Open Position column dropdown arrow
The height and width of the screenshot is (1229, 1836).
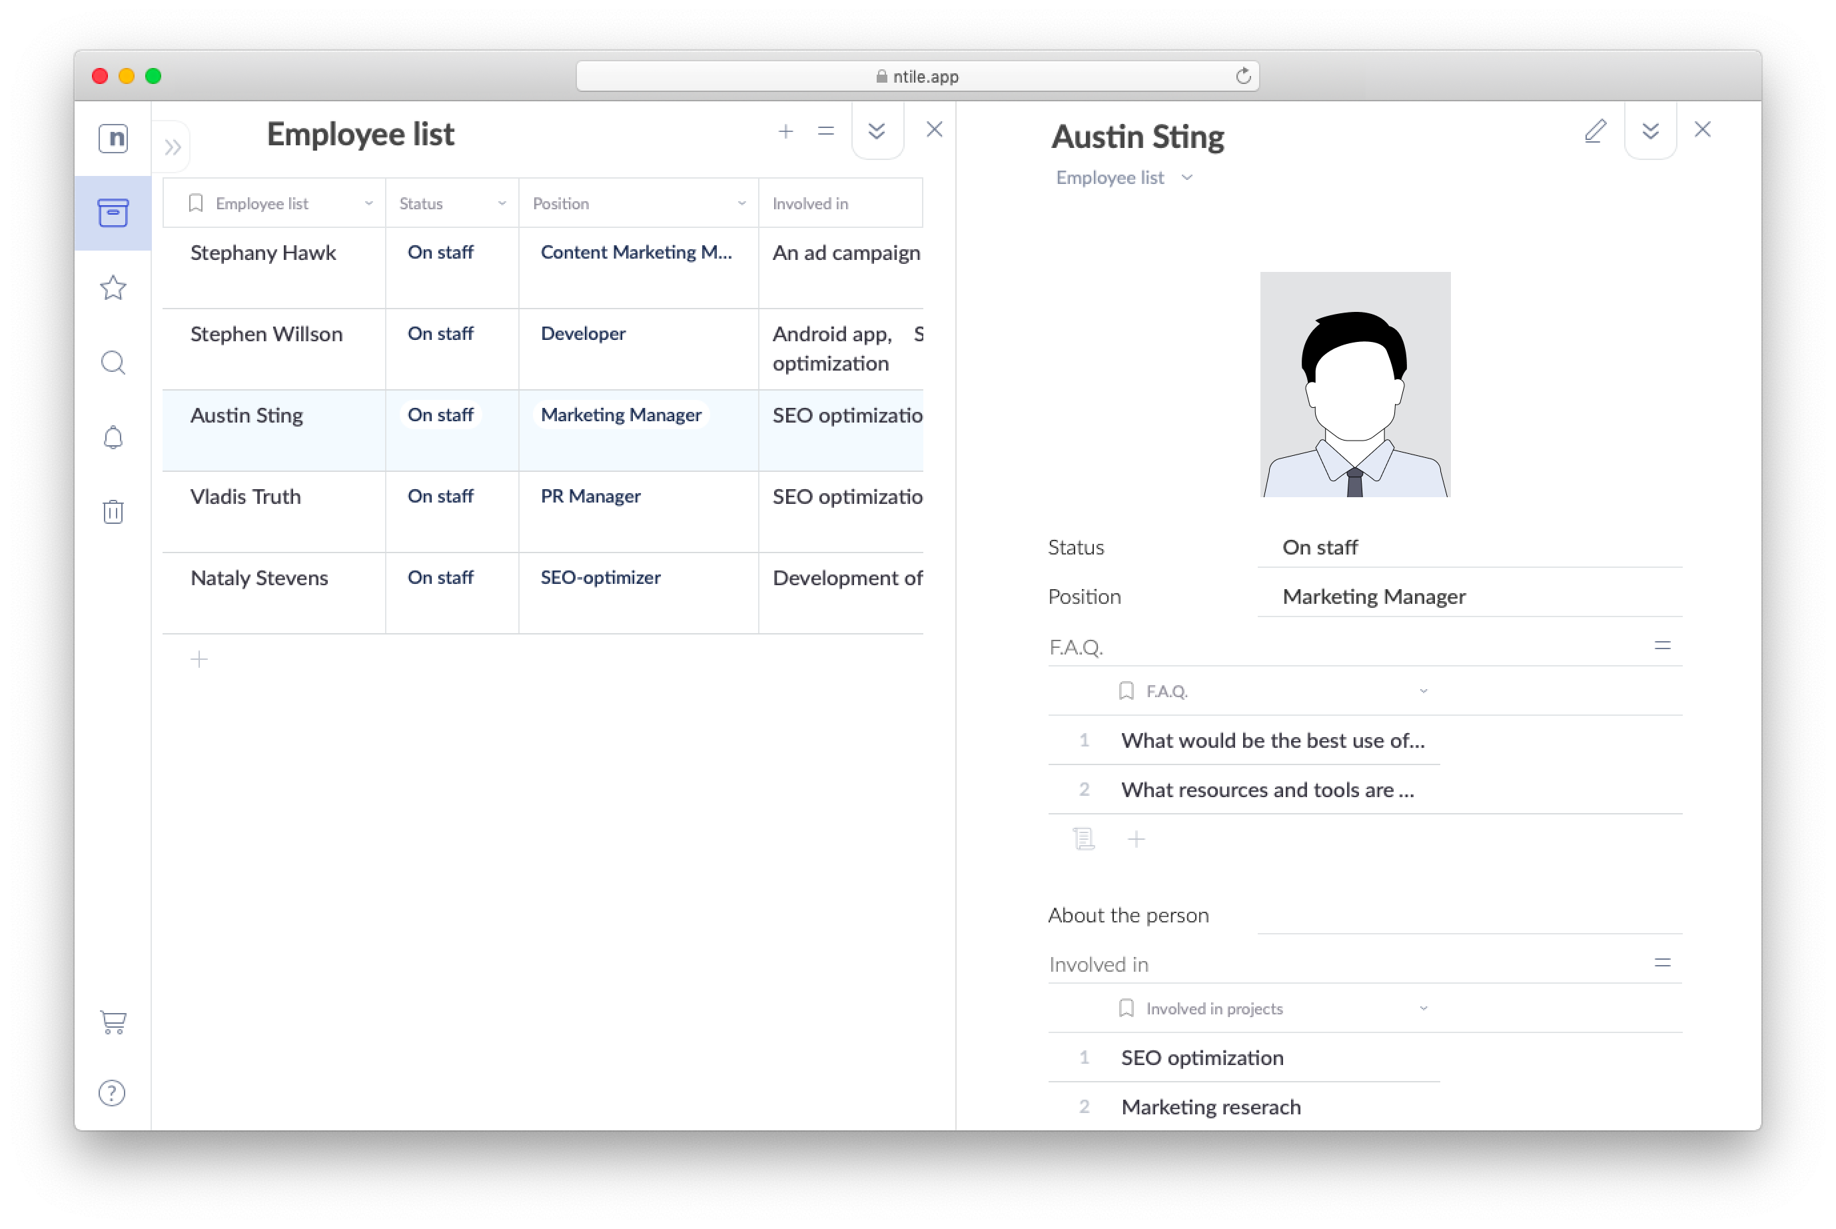click(x=741, y=203)
